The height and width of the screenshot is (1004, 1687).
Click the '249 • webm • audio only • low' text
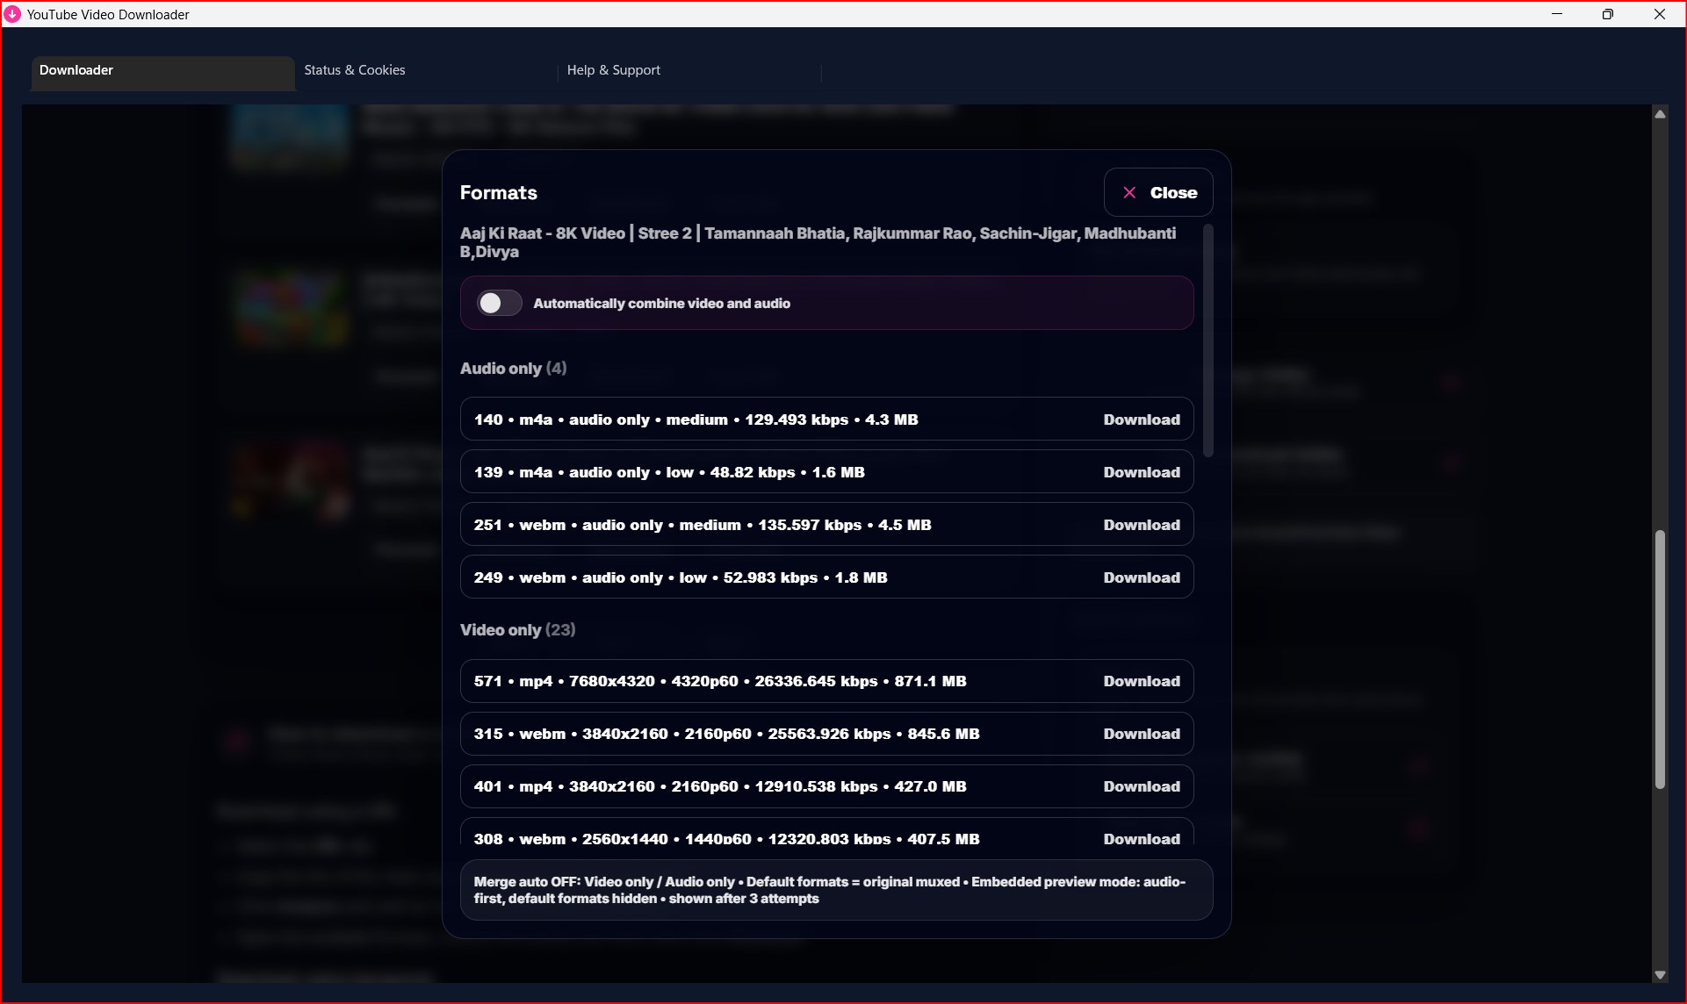point(681,577)
